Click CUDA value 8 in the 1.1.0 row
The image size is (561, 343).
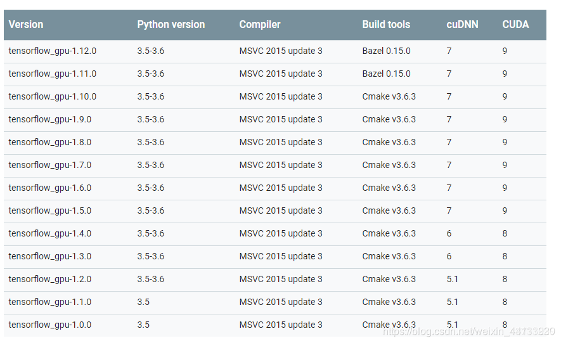[505, 302]
